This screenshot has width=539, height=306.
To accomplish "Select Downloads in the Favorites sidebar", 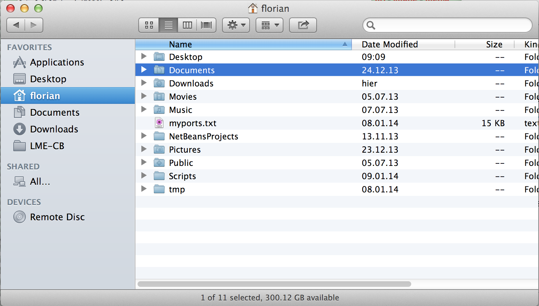I will click(54, 129).
